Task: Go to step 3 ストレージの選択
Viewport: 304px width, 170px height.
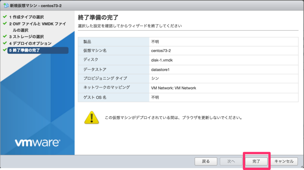Action: 26,37
